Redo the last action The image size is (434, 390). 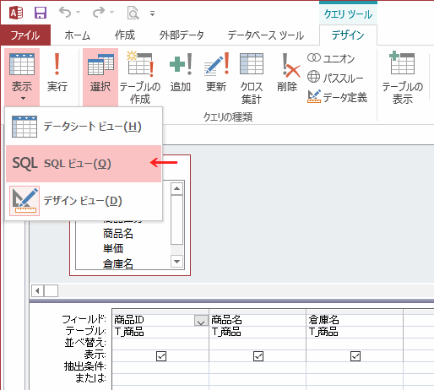[99, 13]
